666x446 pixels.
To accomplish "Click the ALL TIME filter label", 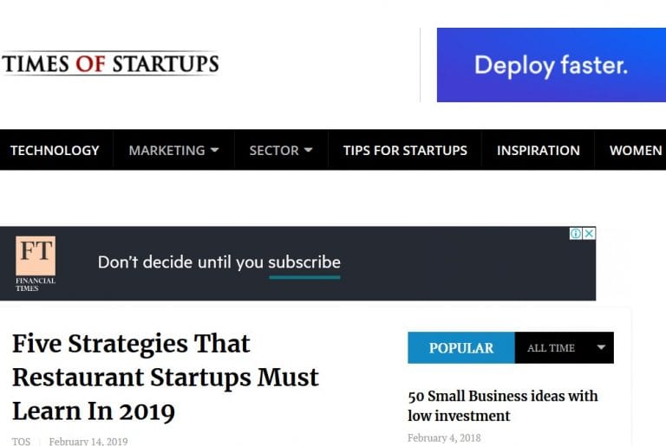I will click(551, 348).
